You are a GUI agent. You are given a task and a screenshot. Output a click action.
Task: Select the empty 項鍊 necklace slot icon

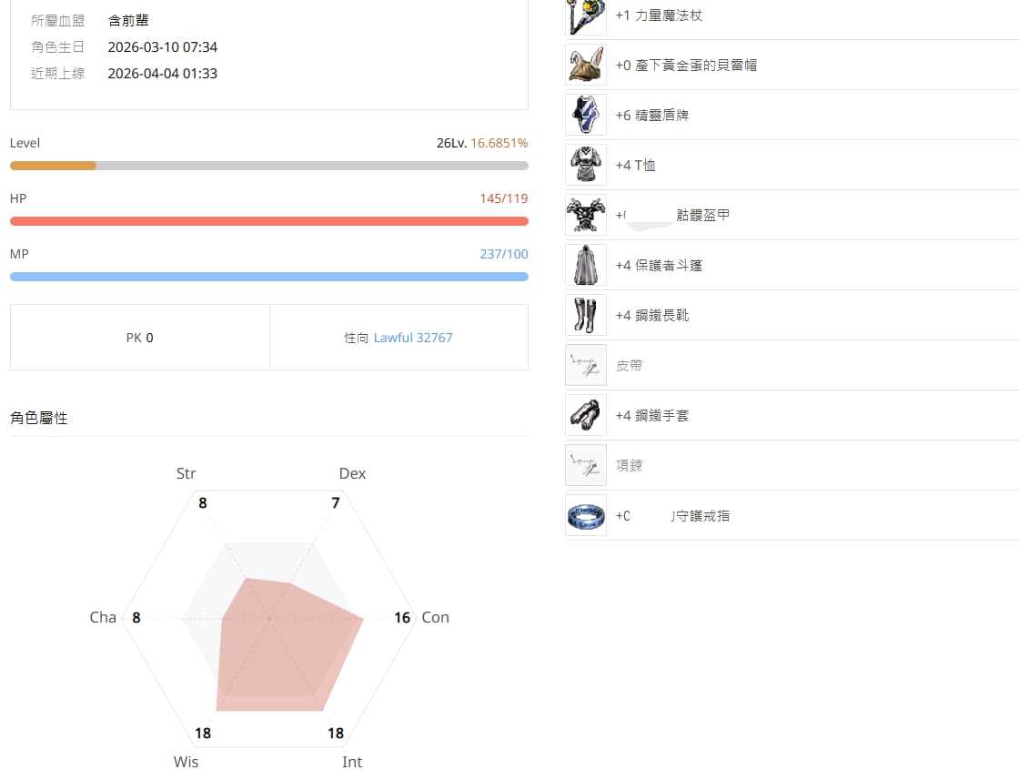pos(586,466)
